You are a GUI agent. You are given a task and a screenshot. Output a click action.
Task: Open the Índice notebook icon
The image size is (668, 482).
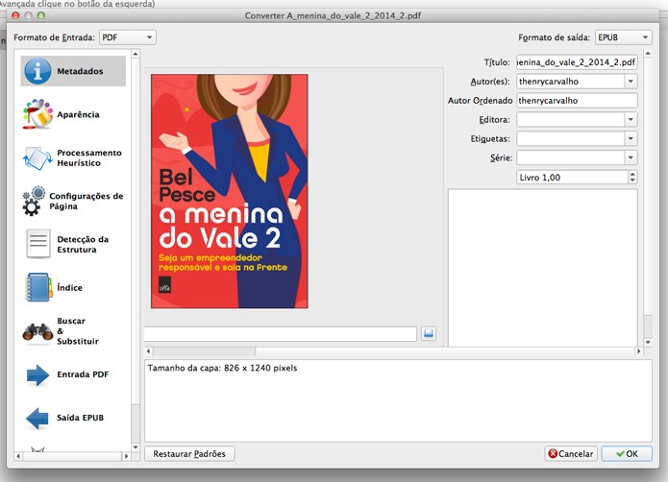pos(38,287)
